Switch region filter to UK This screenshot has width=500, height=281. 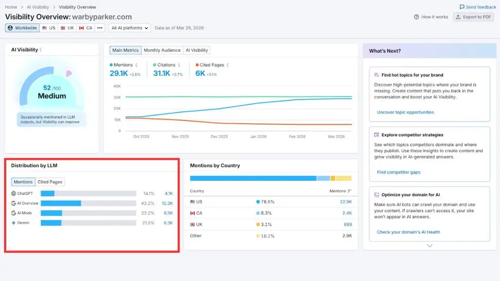click(67, 28)
